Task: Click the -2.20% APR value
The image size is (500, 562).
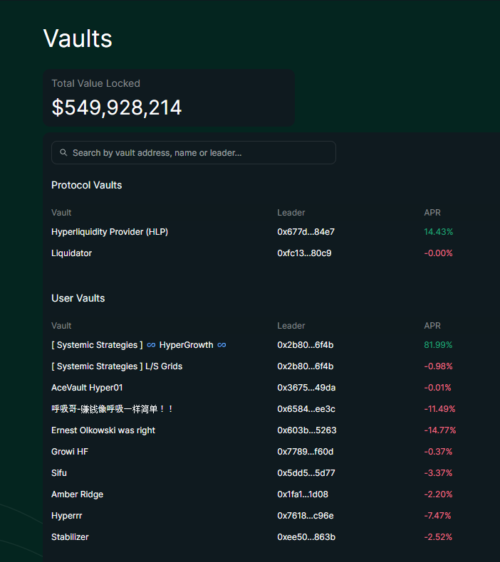Action: coord(438,494)
